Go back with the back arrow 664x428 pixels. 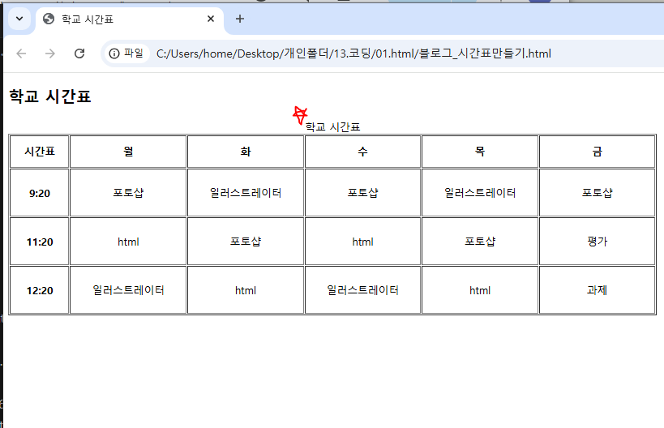21,53
